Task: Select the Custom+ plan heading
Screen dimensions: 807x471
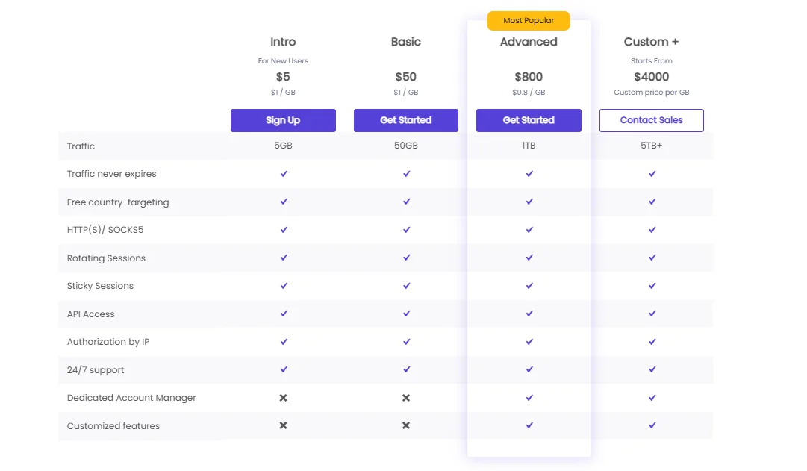Action: point(651,42)
